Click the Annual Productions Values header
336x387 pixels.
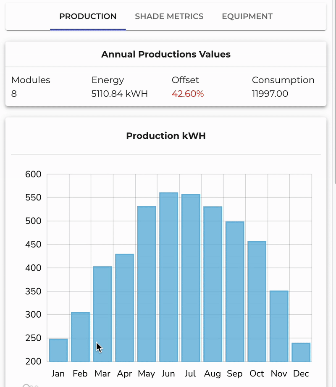pyautogui.click(x=165, y=54)
